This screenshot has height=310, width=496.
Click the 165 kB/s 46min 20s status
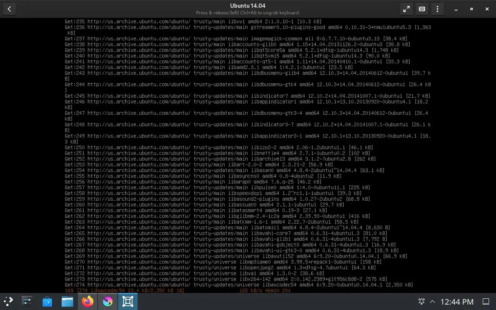265,291
